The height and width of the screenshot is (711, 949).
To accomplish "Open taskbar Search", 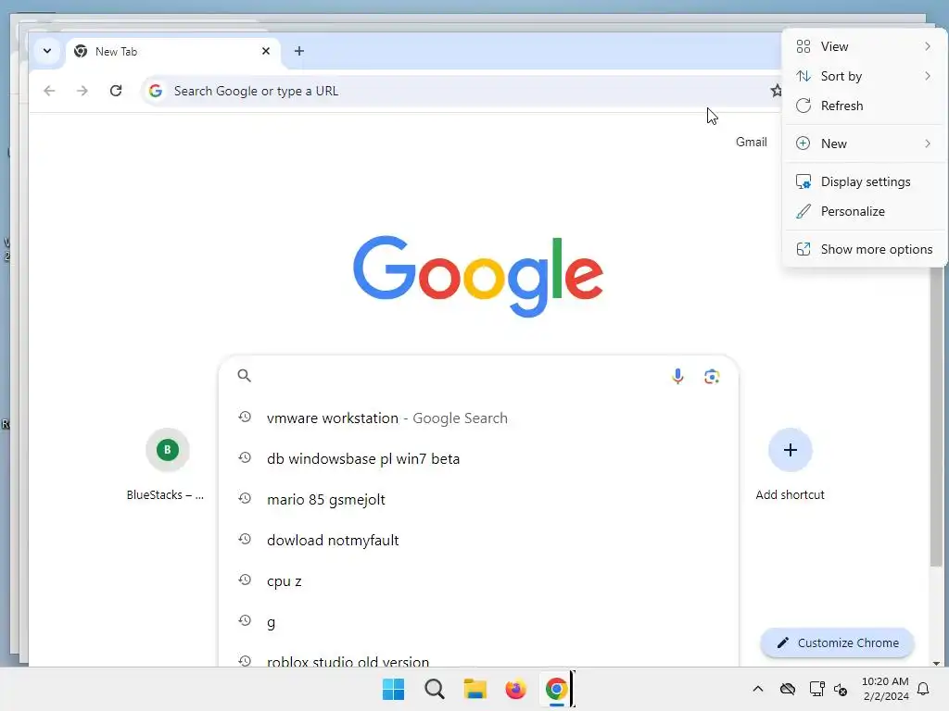I will pos(434,689).
